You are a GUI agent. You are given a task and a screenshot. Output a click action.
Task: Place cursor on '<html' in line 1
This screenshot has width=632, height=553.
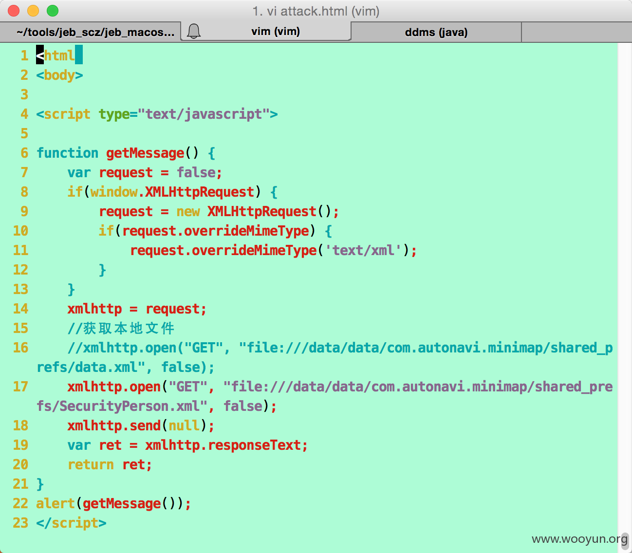[x=56, y=55]
